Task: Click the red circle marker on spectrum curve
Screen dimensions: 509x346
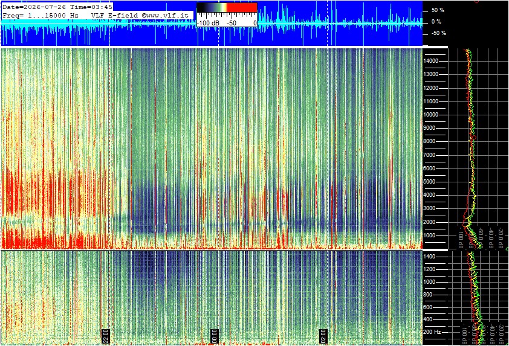Action: [x=475, y=138]
